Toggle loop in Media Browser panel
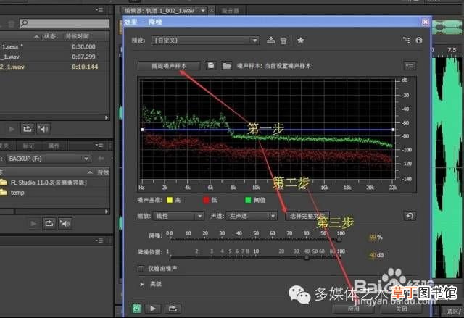The image size is (464, 318). 49,223
